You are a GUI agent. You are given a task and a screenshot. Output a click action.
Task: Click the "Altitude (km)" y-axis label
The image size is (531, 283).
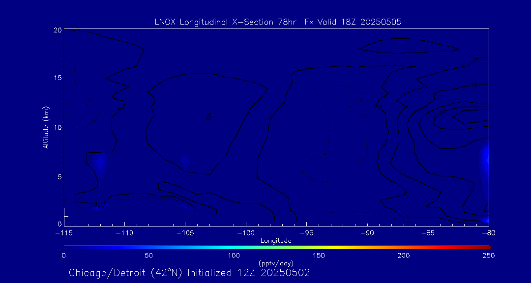(46, 127)
